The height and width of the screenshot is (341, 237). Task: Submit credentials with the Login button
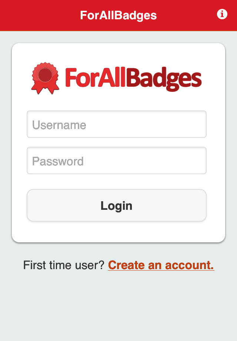[x=116, y=205]
